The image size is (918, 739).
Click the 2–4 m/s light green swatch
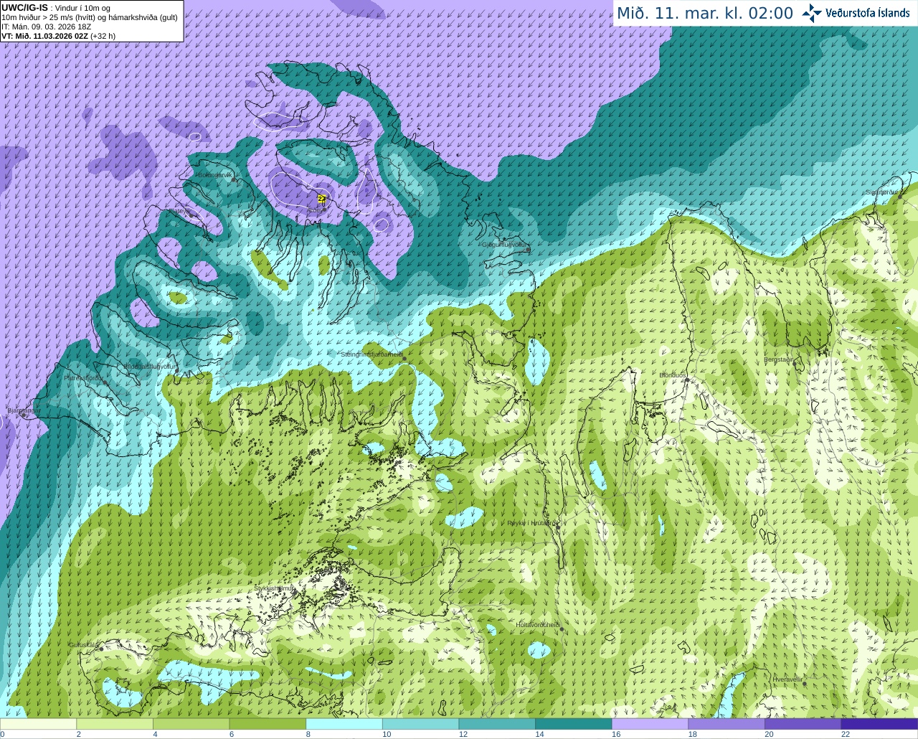115,724
